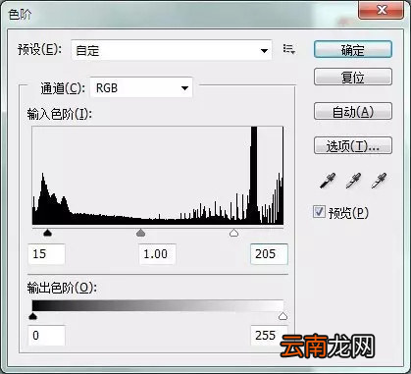411x374 pixels.
Task: Click the 输入色阶(I): label
Action: coord(60,115)
